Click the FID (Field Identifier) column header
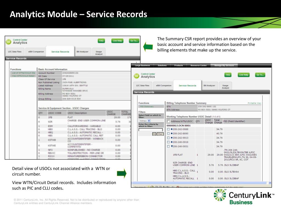281x211 pixels. [x=234, y=121]
